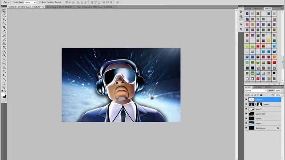Open the Paths panel tab

(x=267, y=87)
